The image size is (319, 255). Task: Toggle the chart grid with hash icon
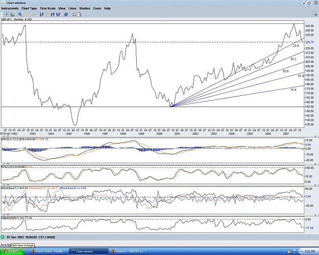pyautogui.click(x=66, y=14)
